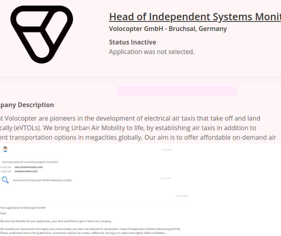
Task: Click the line mentioning Urban Air Mobility
Action: 128,128
